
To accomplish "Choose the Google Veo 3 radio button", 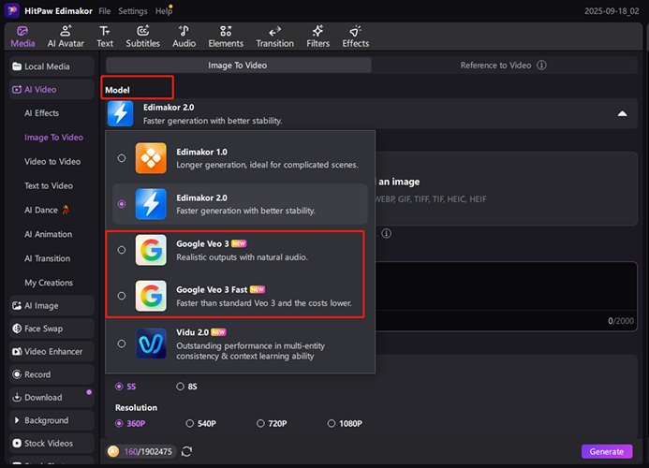I will point(122,250).
